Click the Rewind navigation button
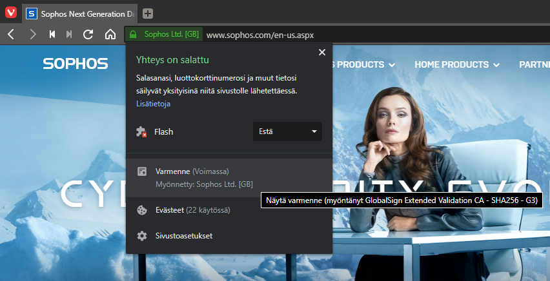This screenshot has width=550, height=281. pos(52,34)
